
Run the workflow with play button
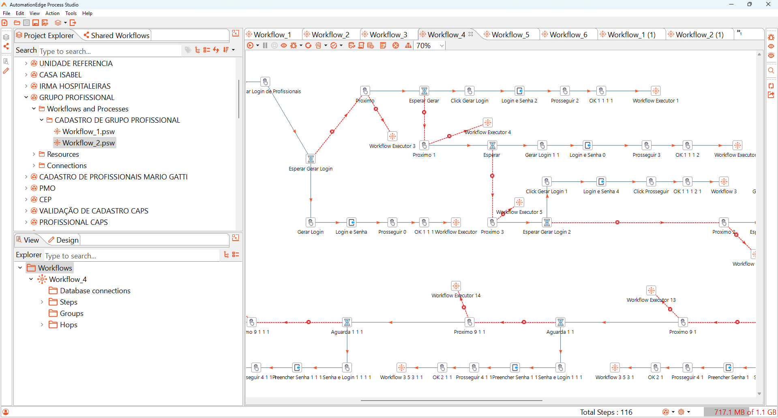pyautogui.click(x=250, y=45)
